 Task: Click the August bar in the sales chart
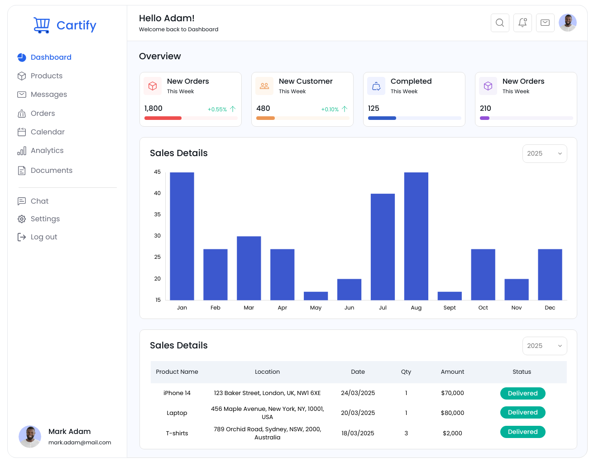tap(416, 236)
